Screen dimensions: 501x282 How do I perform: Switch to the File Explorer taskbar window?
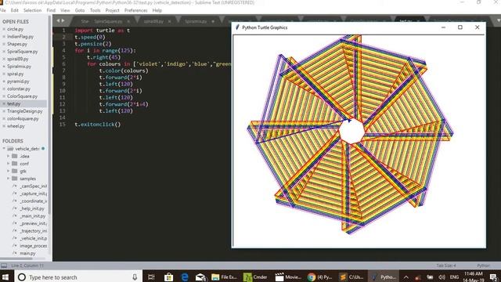[x=225, y=277]
